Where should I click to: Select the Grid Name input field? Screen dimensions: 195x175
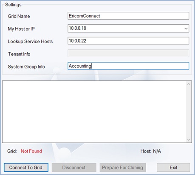(x=128, y=16)
